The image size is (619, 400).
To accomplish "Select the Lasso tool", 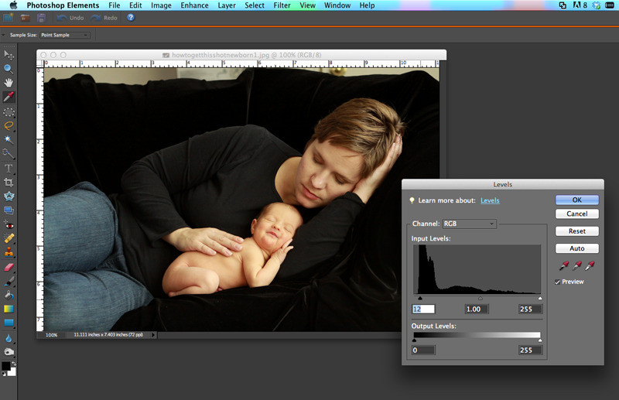I will (9, 126).
